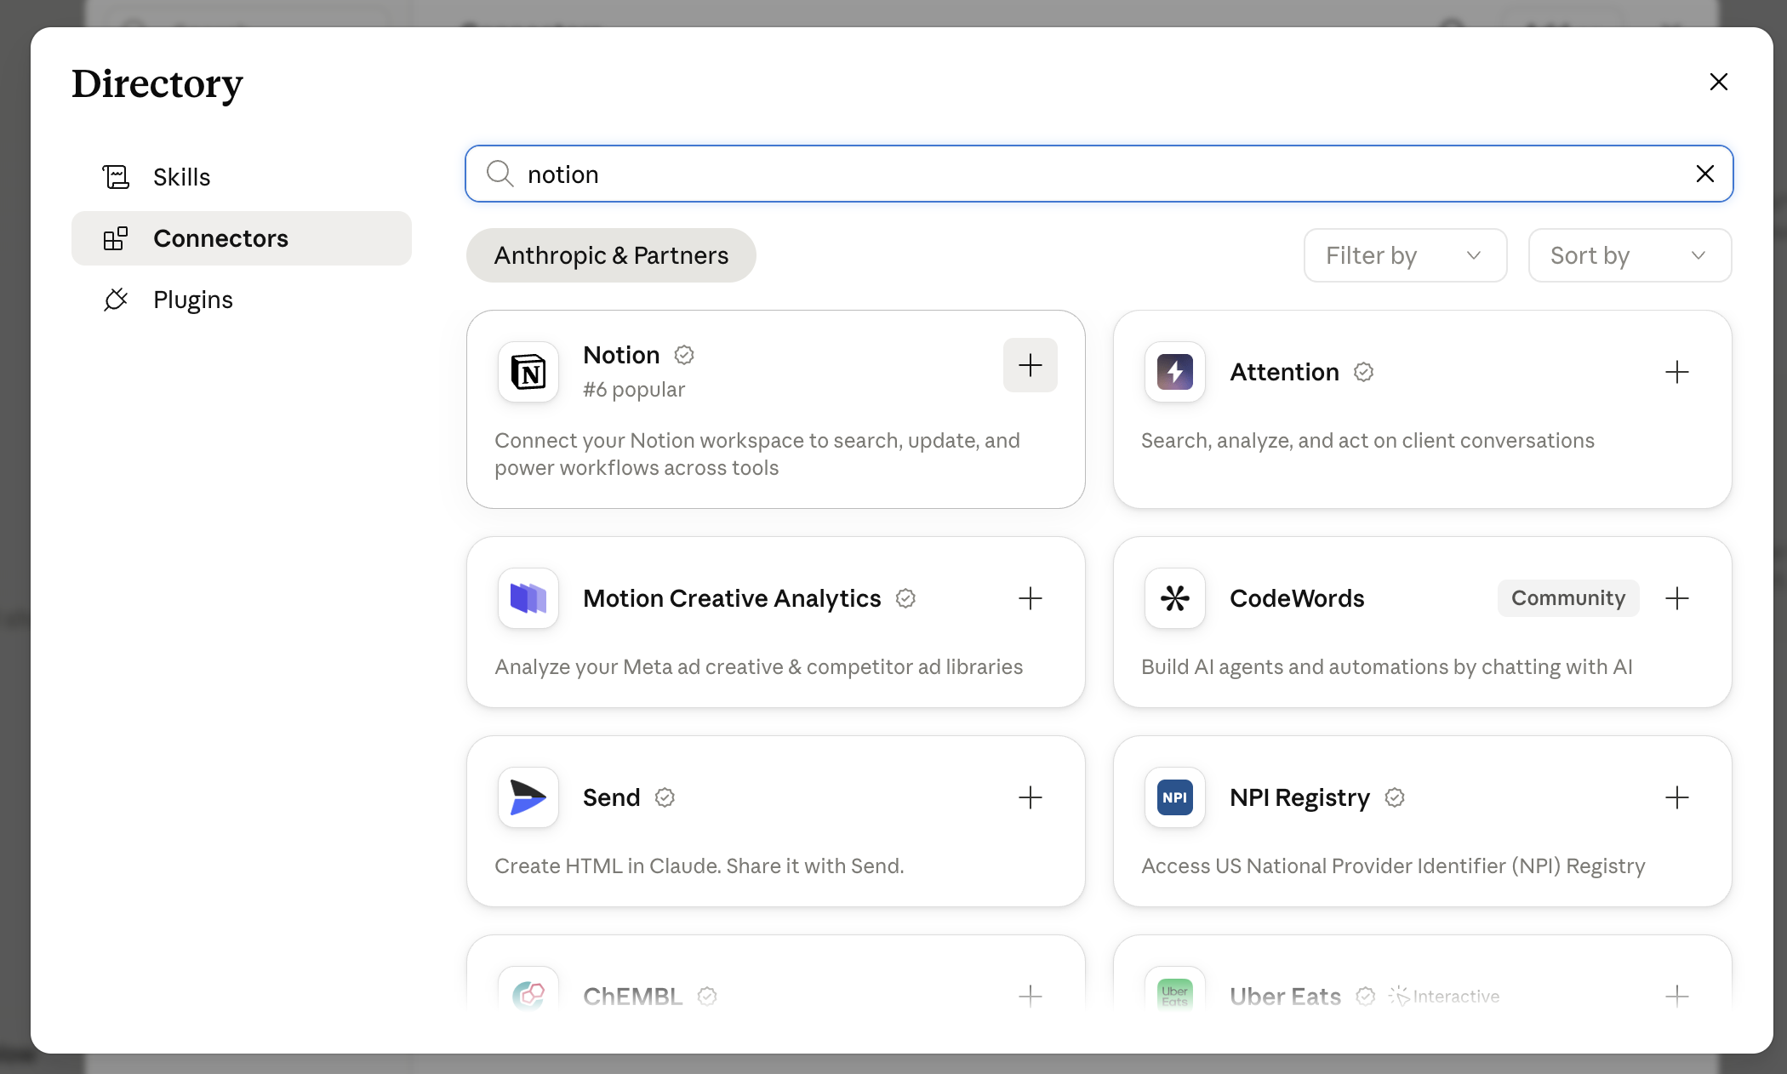Viewport: 1787px width, 1074px height.
Task: Click the Uber Eats logo
Action: tap(1175, 991)
